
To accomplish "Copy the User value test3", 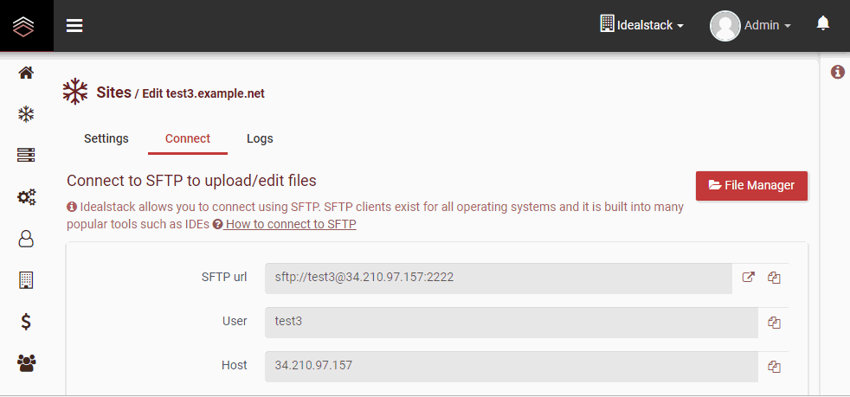I will (x=774, y=323).
